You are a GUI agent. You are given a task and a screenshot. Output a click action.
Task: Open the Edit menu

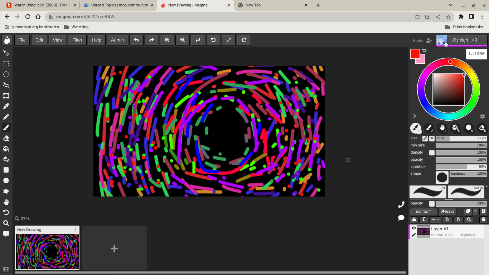(x=39, y=40)
